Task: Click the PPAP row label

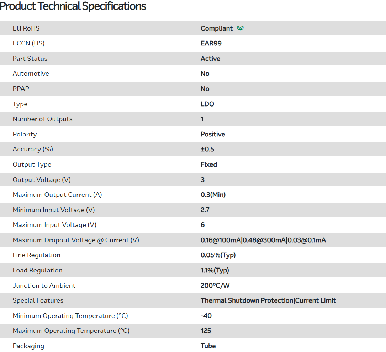Action: (21, 89)
